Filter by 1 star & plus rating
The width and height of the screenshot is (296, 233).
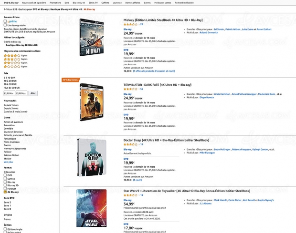pyautogui.click(x=15, y=67)
